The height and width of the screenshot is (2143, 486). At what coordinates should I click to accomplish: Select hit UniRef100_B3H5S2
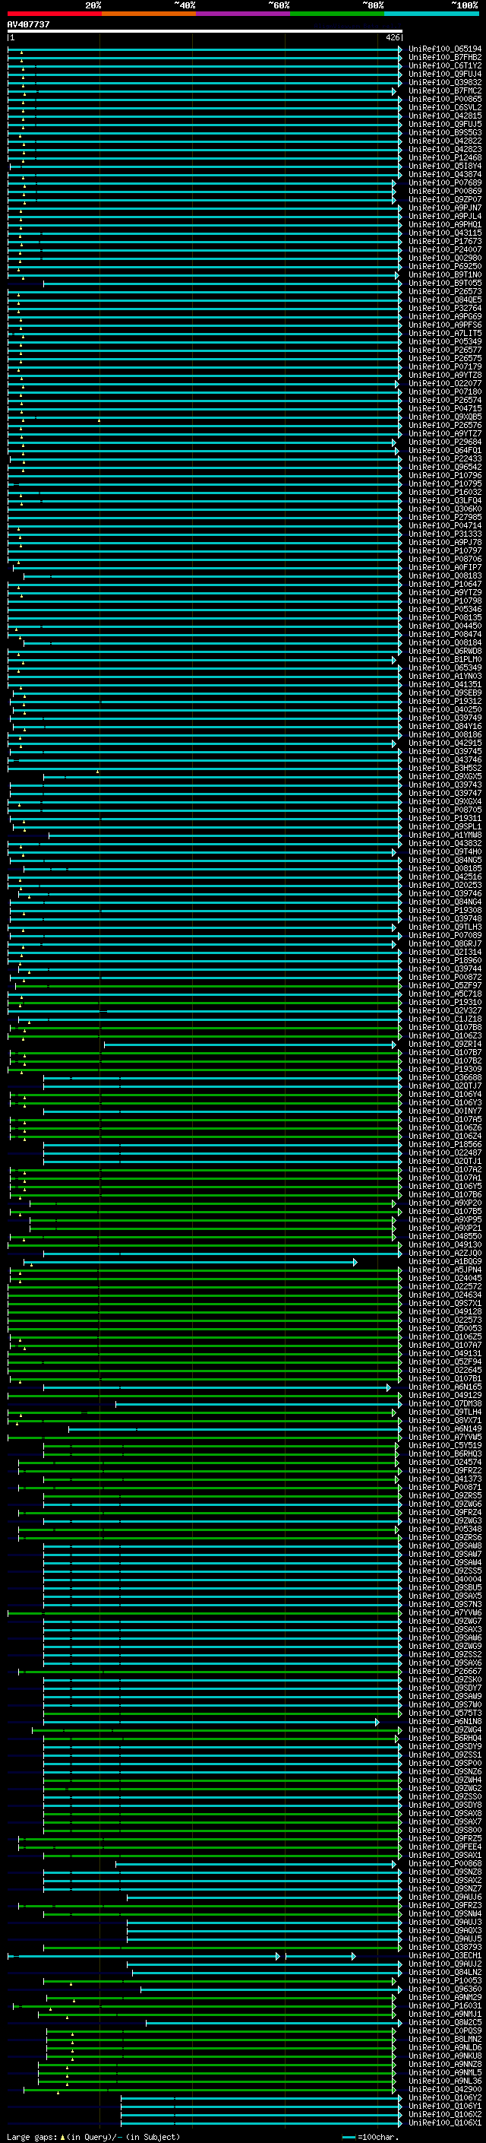coord(445,769)
